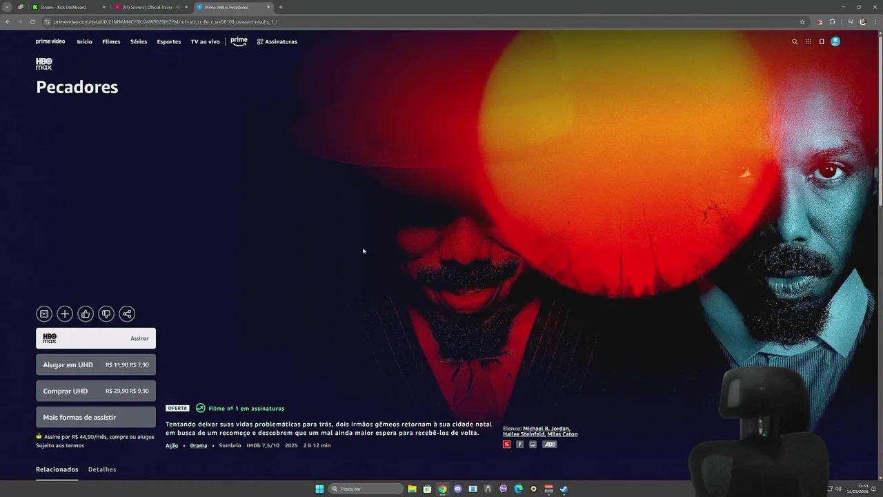
Task: Click the Prime smile logo in nav
Action: click(x=239, y=41)
